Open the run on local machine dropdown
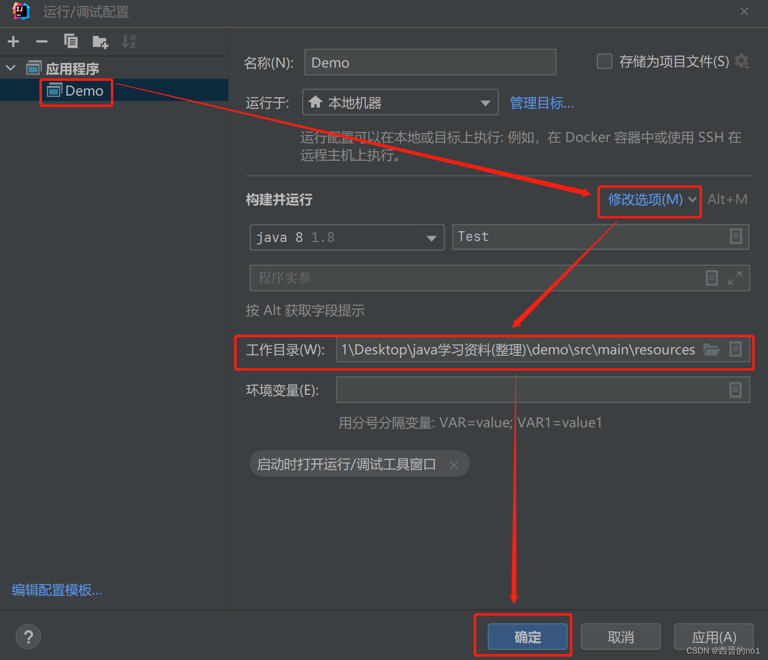 [x=400, y=103]
